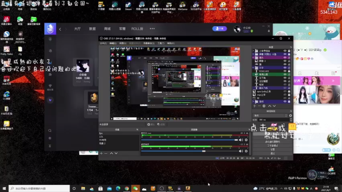The image size is (342, 192).
Task: Open OBS Edit menu
Action: (x=113, y=44)
